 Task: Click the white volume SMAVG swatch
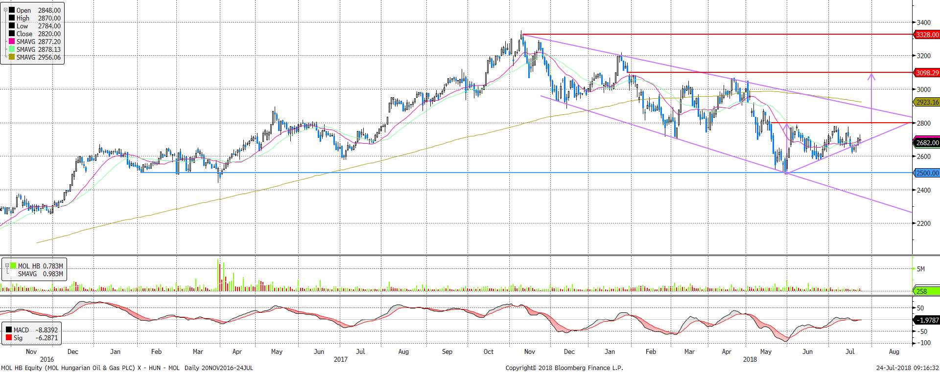pyautogui.click(x=14, y=274)
